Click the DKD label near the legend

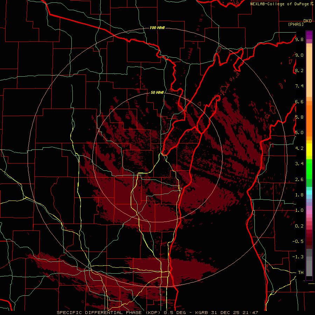click(308, 21)
